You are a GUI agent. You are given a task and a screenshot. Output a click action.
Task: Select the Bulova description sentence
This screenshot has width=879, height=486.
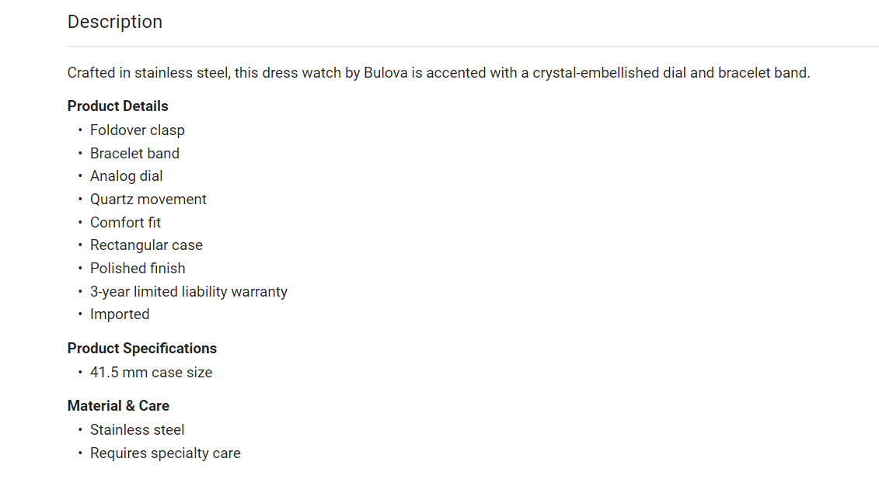click(x=438, y=73)
